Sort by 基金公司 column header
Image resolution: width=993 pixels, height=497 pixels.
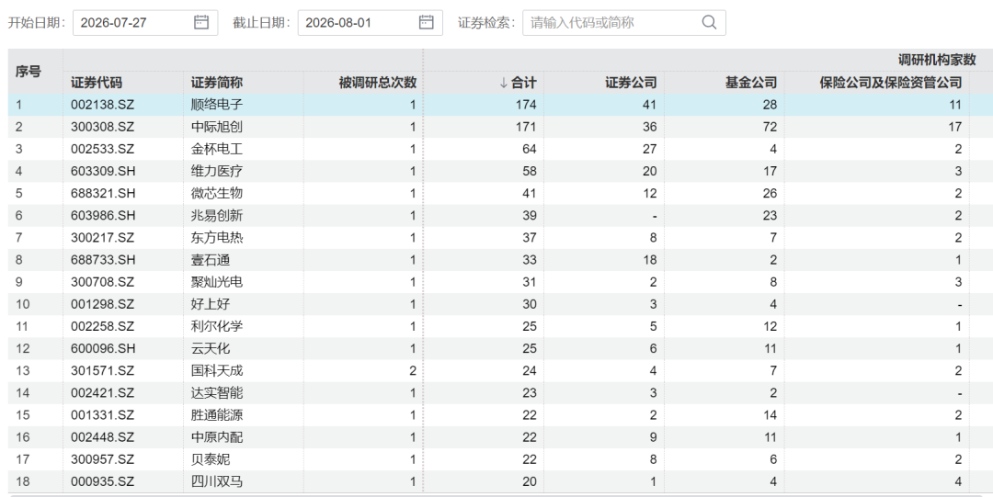[x=751, y=83]
